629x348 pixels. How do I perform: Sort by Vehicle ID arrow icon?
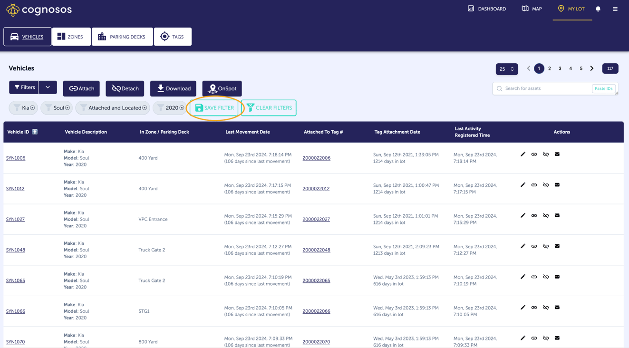click(x=35, y=132)
